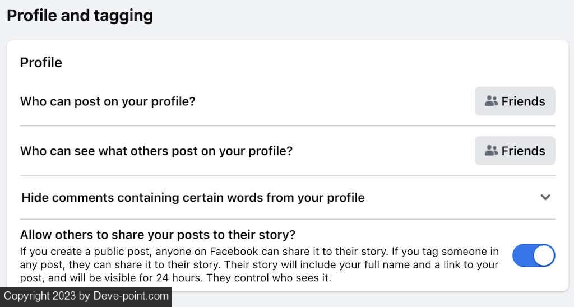Click "Who can see what others post" label
This screenshot has height=307, width=574.
point(156,151)
